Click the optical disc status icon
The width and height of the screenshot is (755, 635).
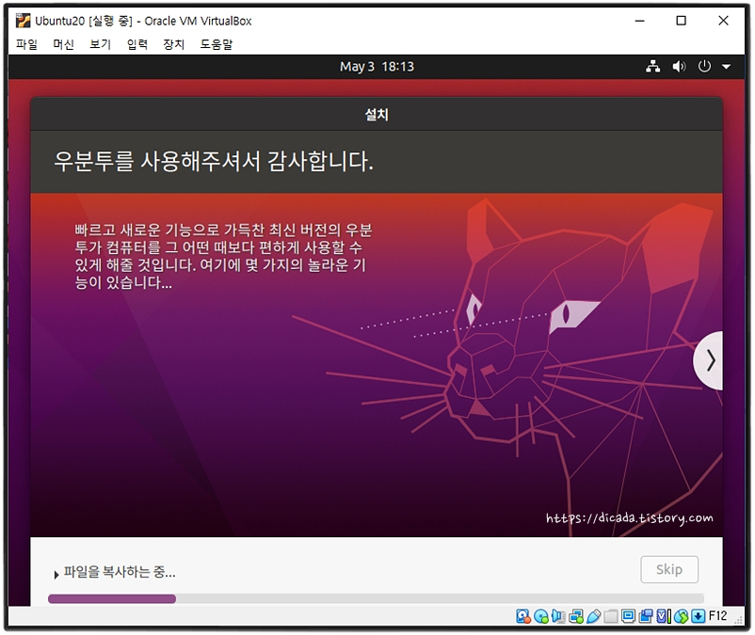click(x=540, y=616)
